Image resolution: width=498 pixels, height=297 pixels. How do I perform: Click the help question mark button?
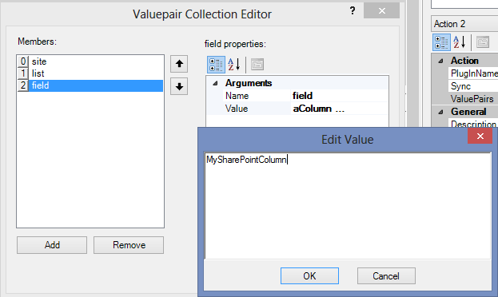(x=353, y=11)
